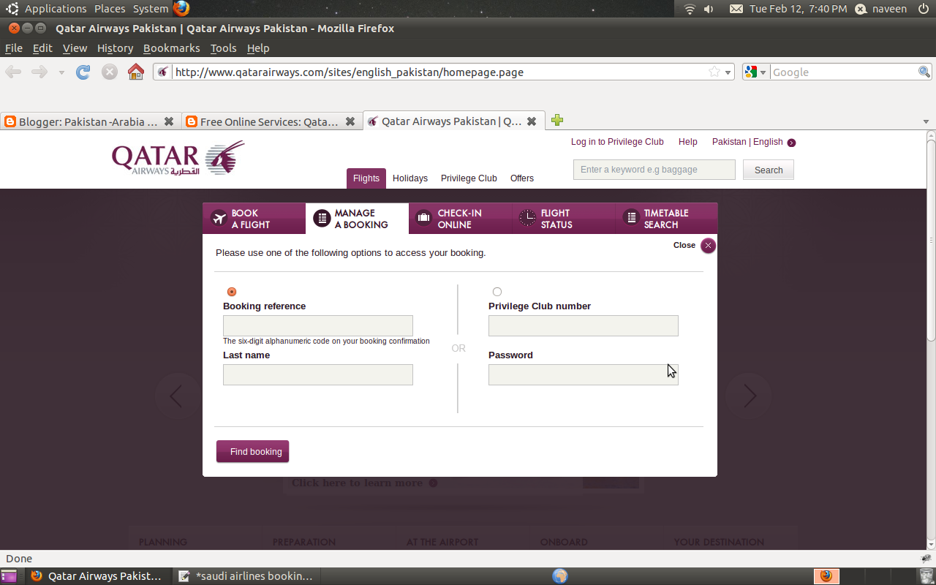Go back using the browser Back arrow
936x585 pixels.
coord(13,72)
